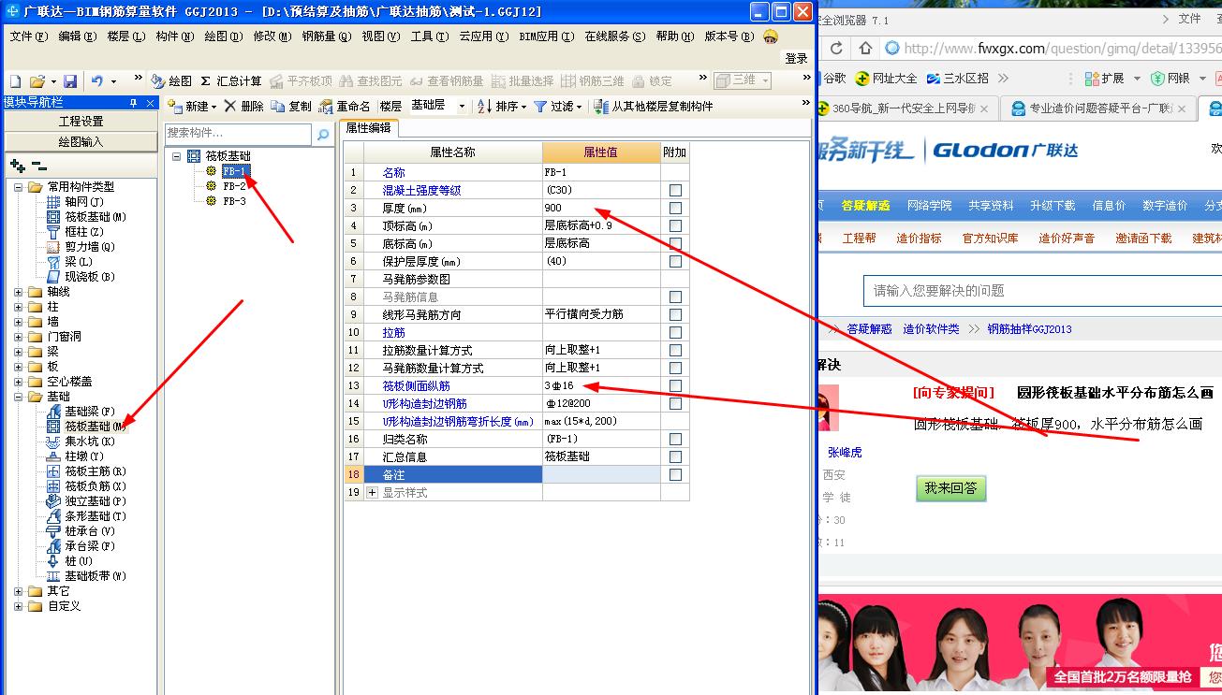Click 从其他楼层复制构件 button
This screenshot has width=1222, height=695.
point(653,107)
